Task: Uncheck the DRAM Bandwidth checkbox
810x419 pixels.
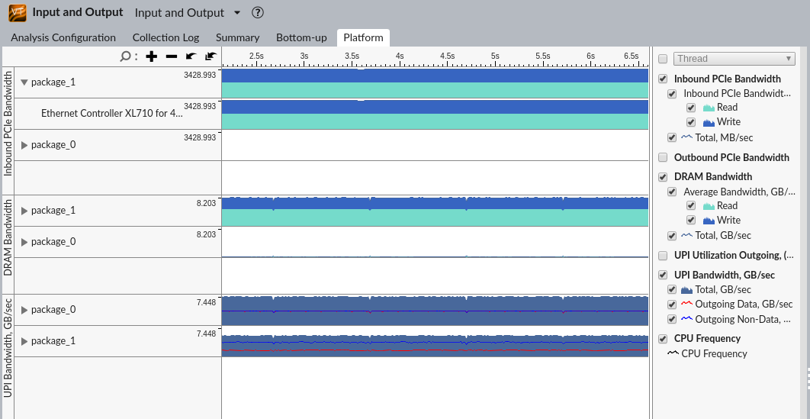Action: [x=663, y=176]
